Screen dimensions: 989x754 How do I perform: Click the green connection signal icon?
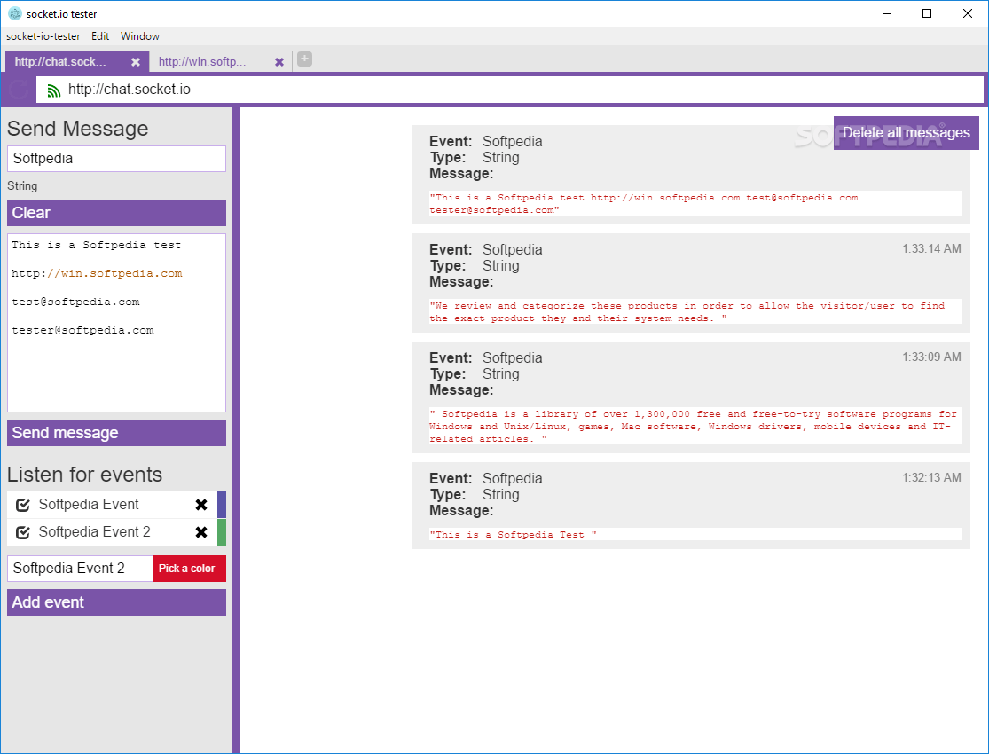coord(54,90)
